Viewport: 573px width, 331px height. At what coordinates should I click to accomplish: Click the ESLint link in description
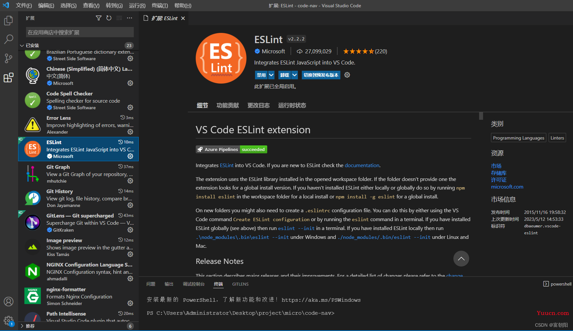227,165
